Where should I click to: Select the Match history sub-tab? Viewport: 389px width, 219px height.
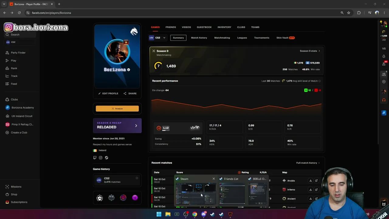click(199, 38)
